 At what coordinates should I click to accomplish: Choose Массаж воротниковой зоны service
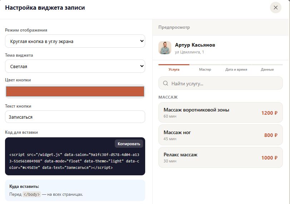coord(221,113)
